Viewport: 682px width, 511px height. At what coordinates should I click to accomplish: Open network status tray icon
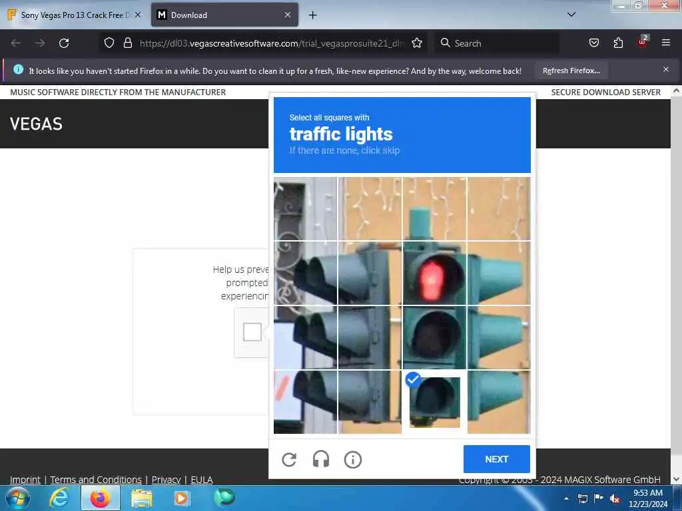pos(582,498)
